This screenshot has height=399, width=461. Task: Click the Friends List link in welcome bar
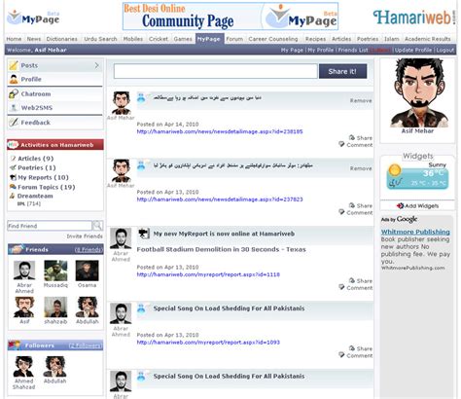pyautogui.click(x=353, y=50)
